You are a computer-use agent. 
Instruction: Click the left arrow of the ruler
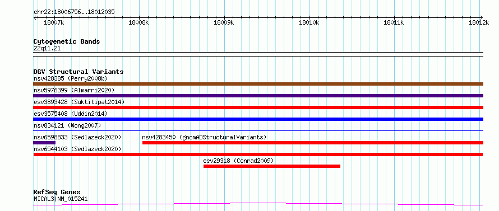click(35, 17)
